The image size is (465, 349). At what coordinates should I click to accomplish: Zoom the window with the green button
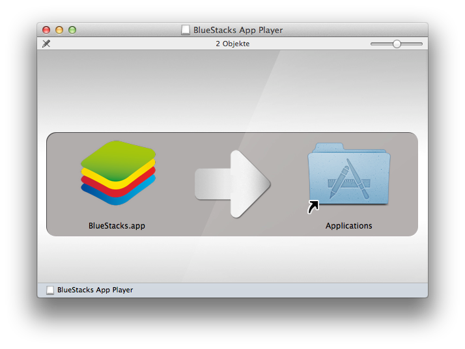point(72,30)
